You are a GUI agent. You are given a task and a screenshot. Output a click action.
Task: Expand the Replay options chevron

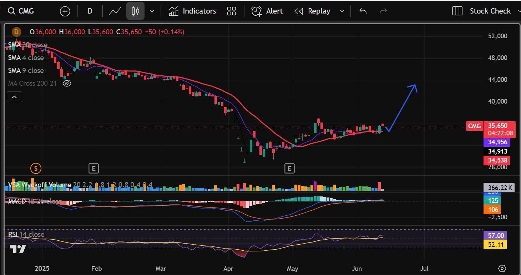[342, 11]
